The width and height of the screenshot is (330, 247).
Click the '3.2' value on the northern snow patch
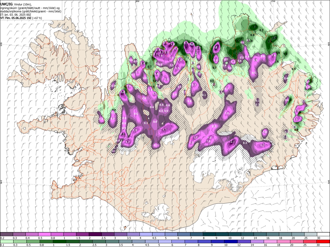216,48
